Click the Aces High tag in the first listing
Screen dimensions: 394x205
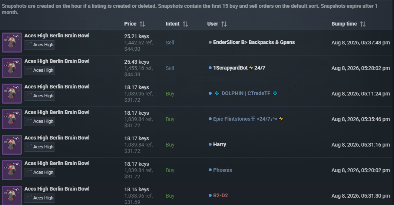click(39, 45)
